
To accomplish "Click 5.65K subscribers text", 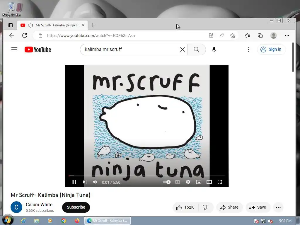I will [x=40, y=210].
